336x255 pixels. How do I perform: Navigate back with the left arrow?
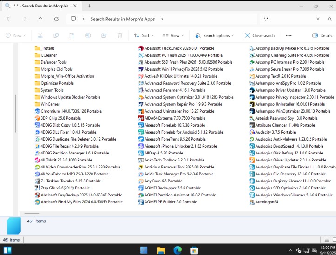8,19
